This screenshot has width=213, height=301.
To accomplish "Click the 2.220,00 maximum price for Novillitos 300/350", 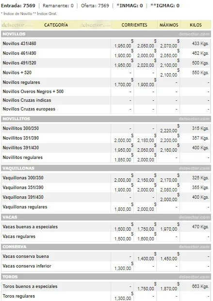I will (168, 130).
